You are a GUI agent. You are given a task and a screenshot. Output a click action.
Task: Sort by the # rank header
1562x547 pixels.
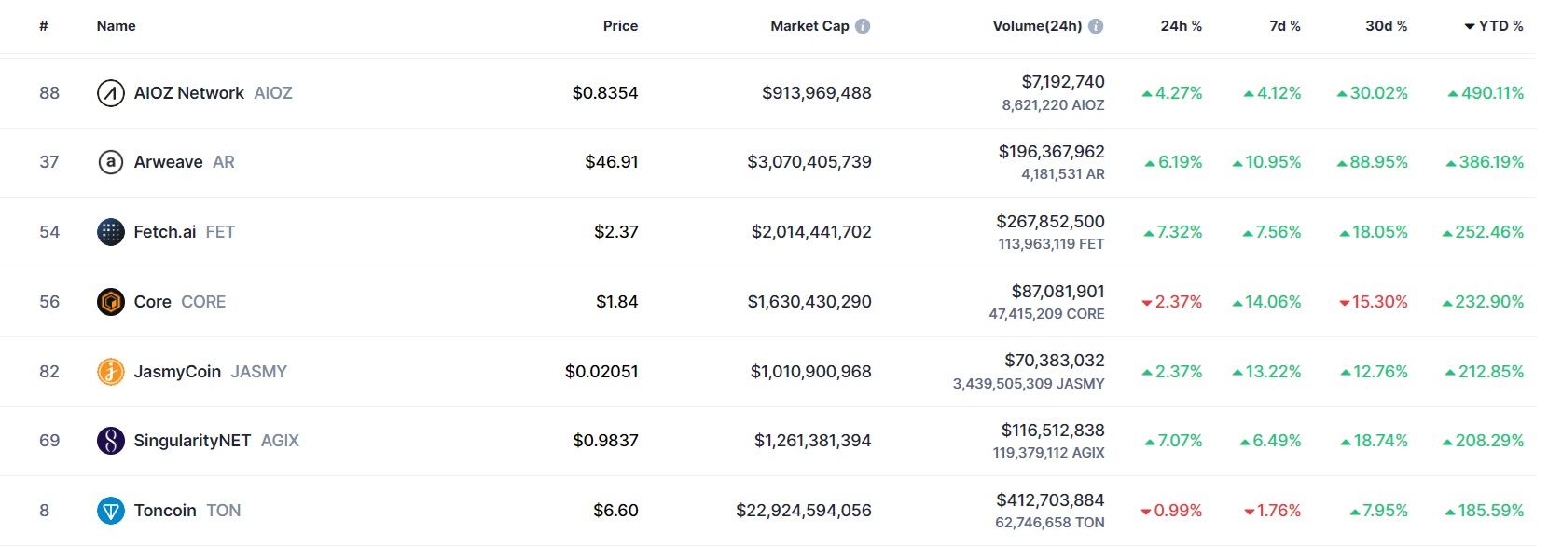(44, 26)
